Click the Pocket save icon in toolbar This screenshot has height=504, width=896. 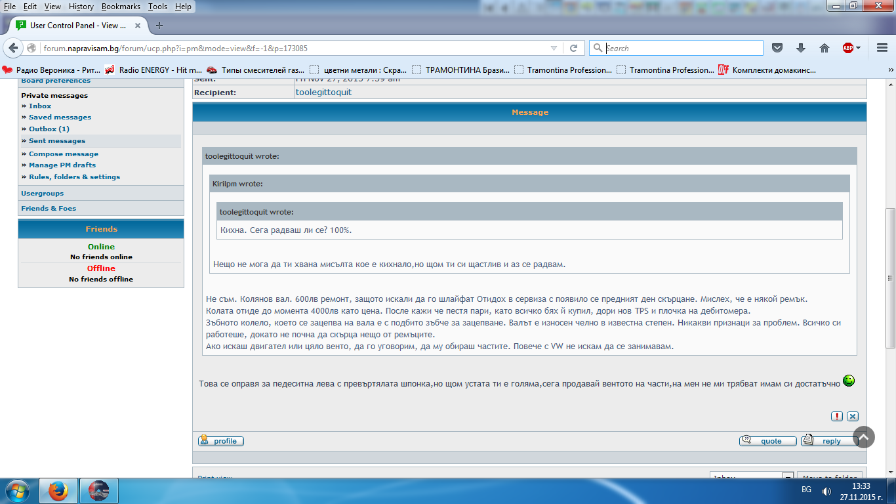[777, 48]
